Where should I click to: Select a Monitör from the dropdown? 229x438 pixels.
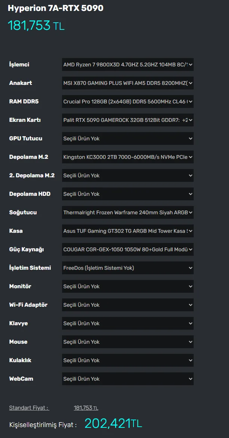(x=127, y=286)
